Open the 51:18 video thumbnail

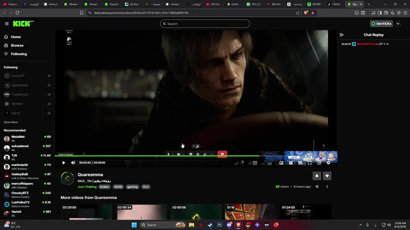point(250,212)
